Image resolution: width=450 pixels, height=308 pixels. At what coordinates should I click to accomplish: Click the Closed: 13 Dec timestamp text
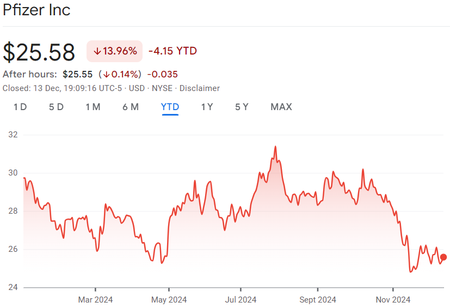(62, 88)
